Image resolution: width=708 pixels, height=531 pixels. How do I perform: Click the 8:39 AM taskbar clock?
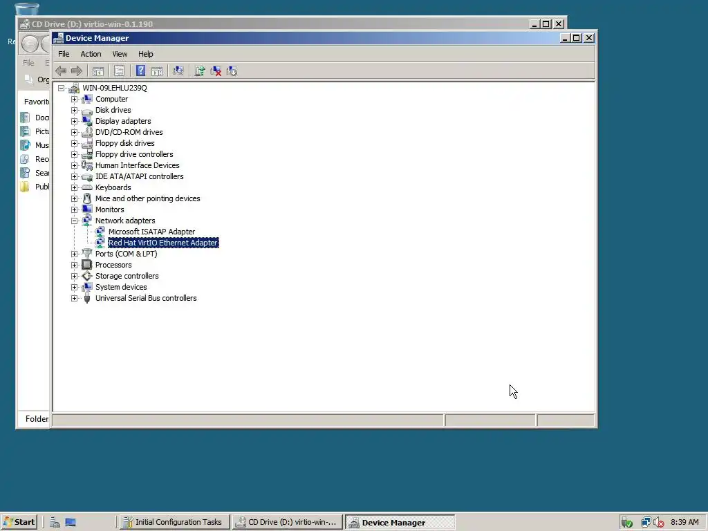coord(684,523)
